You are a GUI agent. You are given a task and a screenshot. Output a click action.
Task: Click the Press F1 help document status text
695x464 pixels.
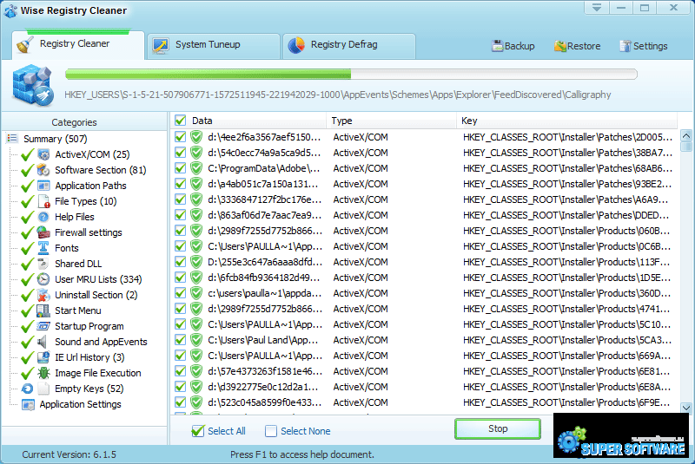(301, 454)
